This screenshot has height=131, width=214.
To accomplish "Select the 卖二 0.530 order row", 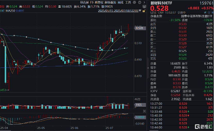I will coord(181,35).
